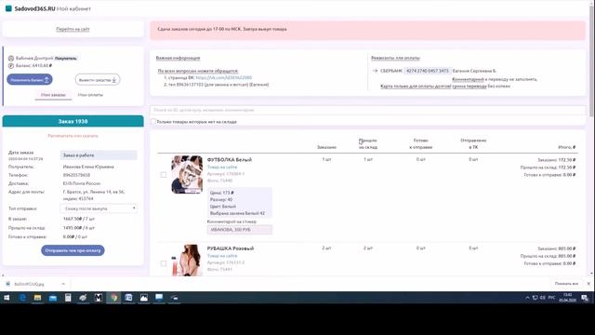
Task: Open the taskbar clock and date
Action: [x=568, y=298]
